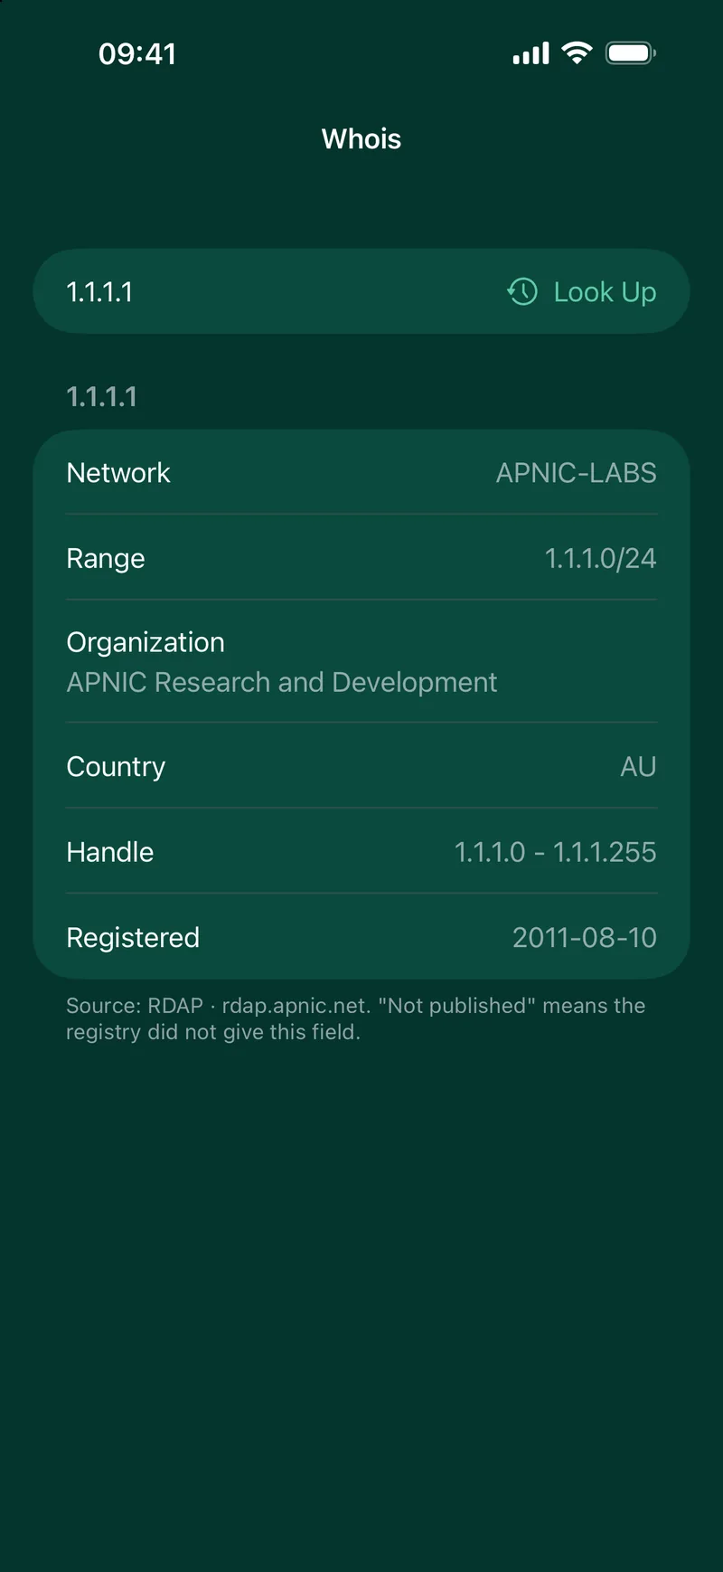Image resolution: width=723 pixels, height=1572 pixels.
Task: Select the Handle row label
Action: 110,852
